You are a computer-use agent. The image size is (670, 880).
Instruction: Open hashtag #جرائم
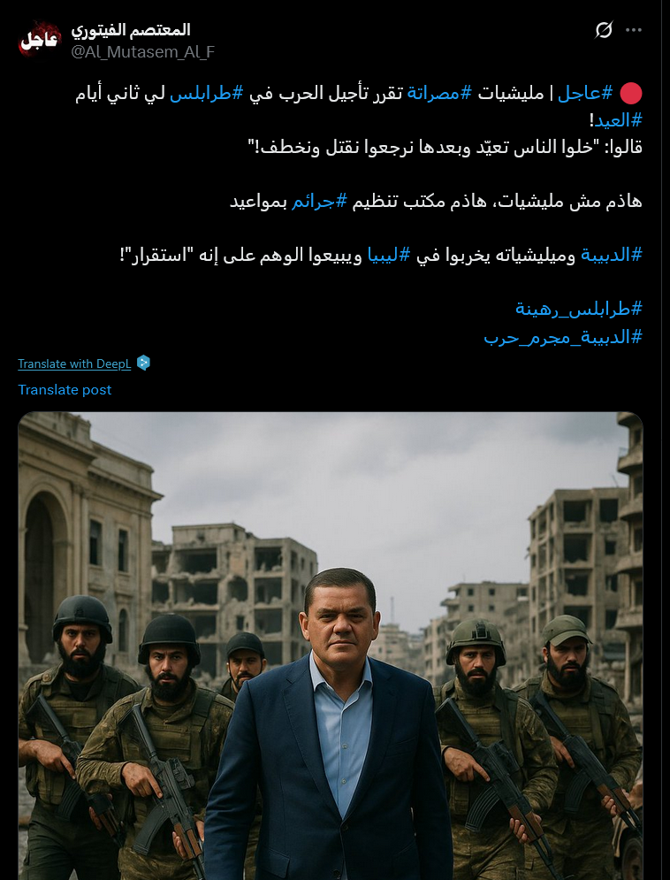tap(319, 201)
